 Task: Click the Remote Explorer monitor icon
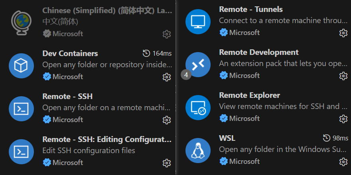(198, 108)
